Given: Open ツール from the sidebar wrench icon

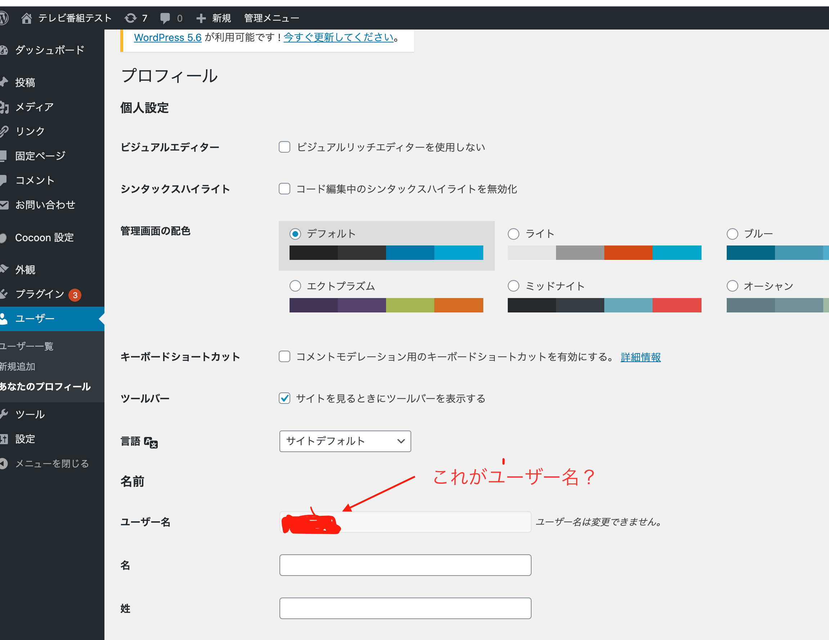Looking at the screenshot, I should pyautogui.click(x=5, y=414).
